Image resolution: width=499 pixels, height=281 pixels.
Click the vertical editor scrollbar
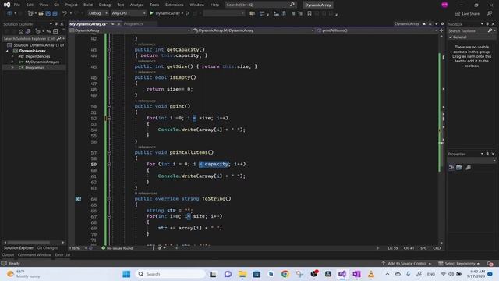click(x=441, y=140)
